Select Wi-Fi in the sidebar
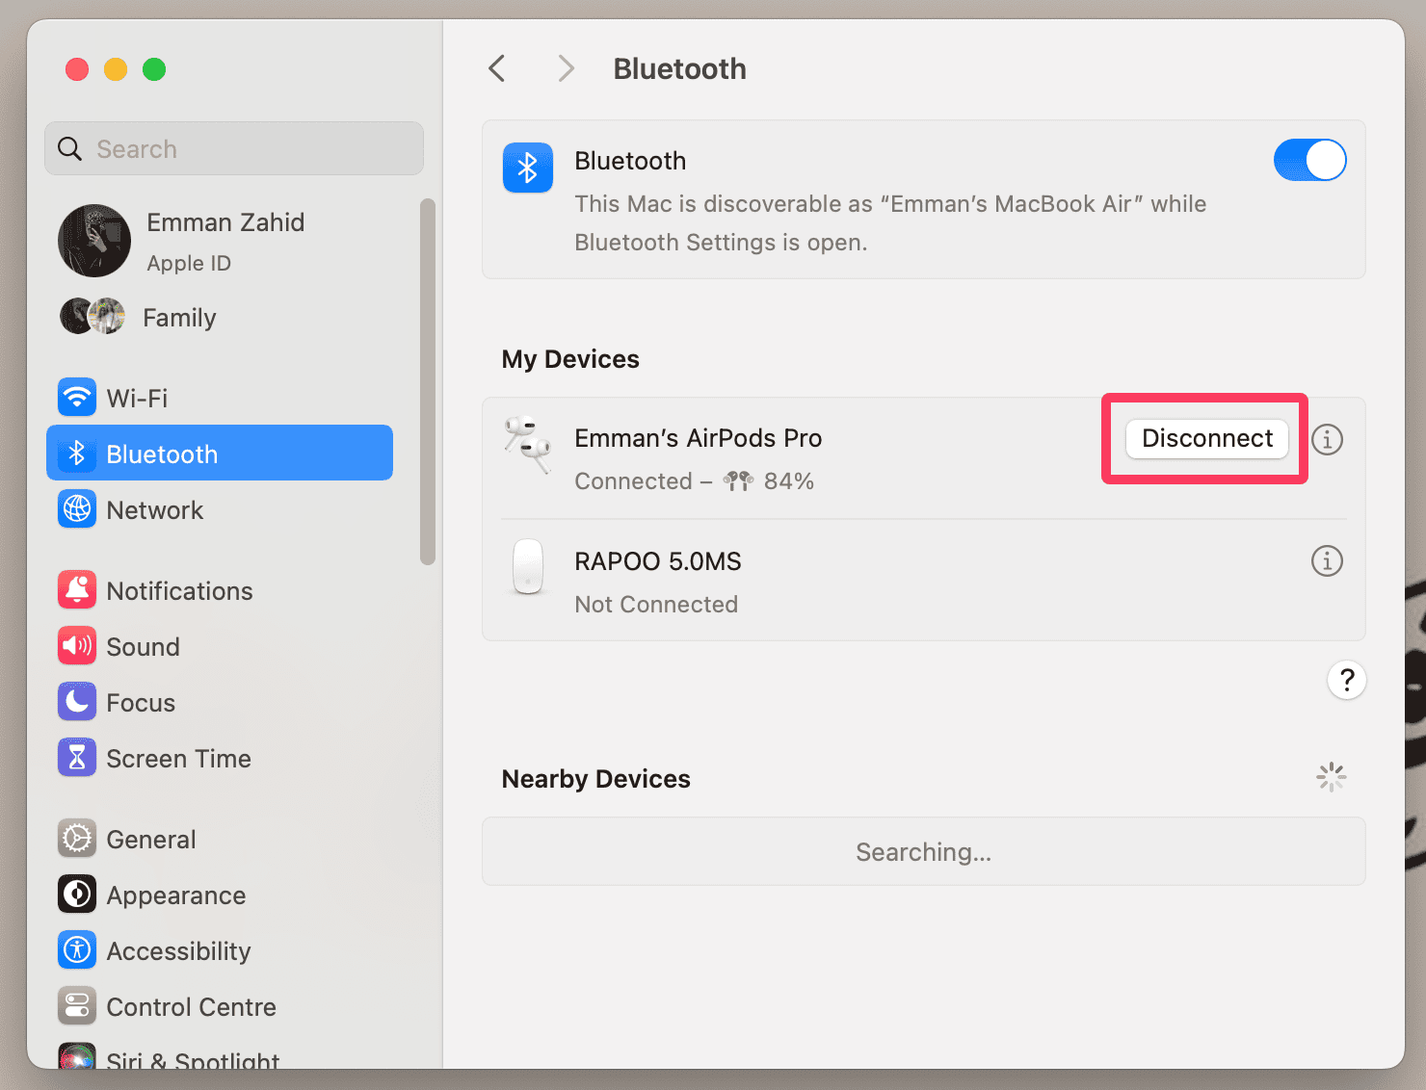Image resolution: width=1426 pixels, height=1090 pixels. 137,398
